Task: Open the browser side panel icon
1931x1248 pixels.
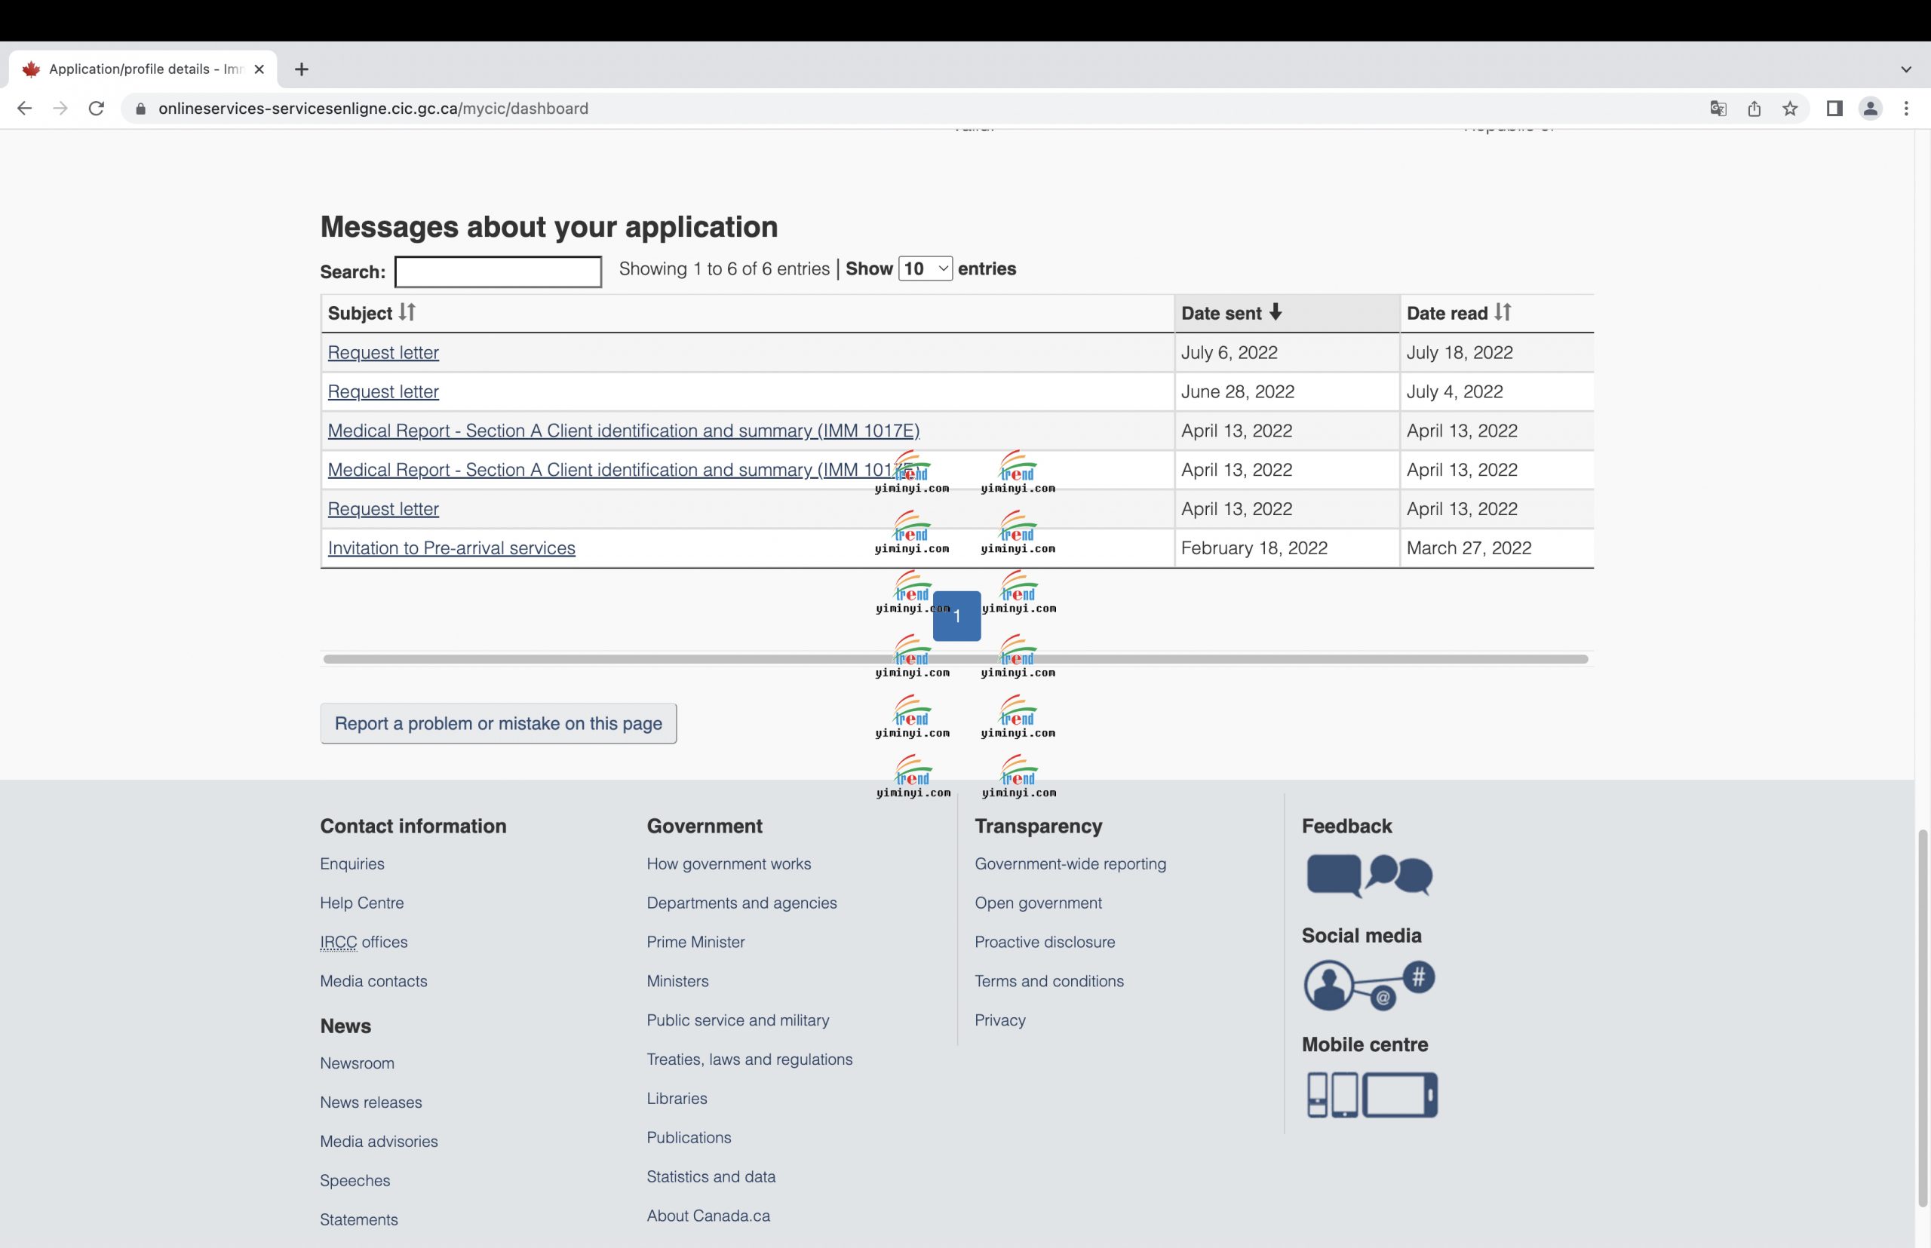Action: (1834, 109)
